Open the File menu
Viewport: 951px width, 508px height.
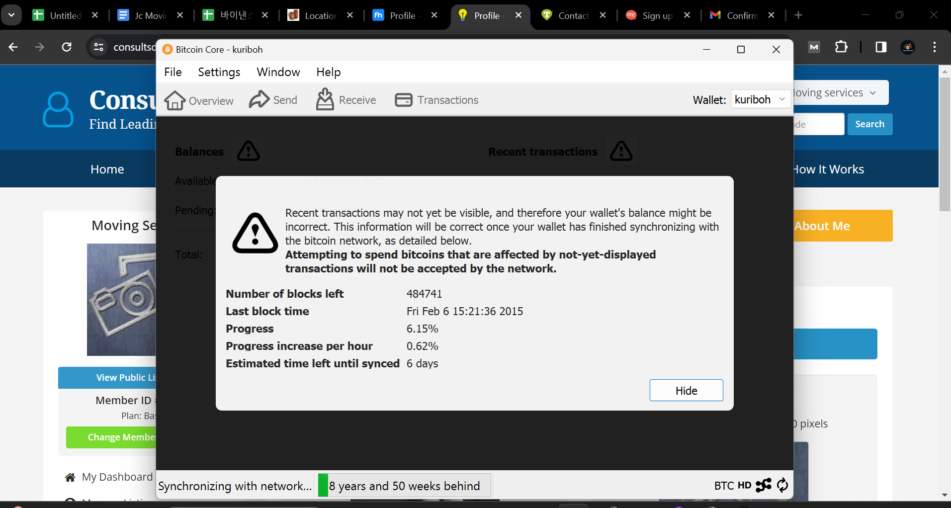tap(173, 72)
